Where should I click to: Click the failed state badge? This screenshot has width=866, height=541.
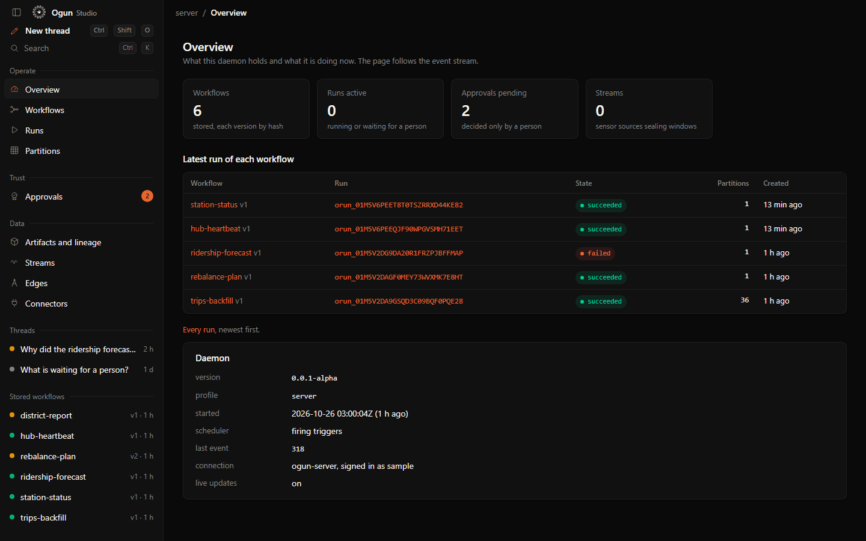coord(595,253)
